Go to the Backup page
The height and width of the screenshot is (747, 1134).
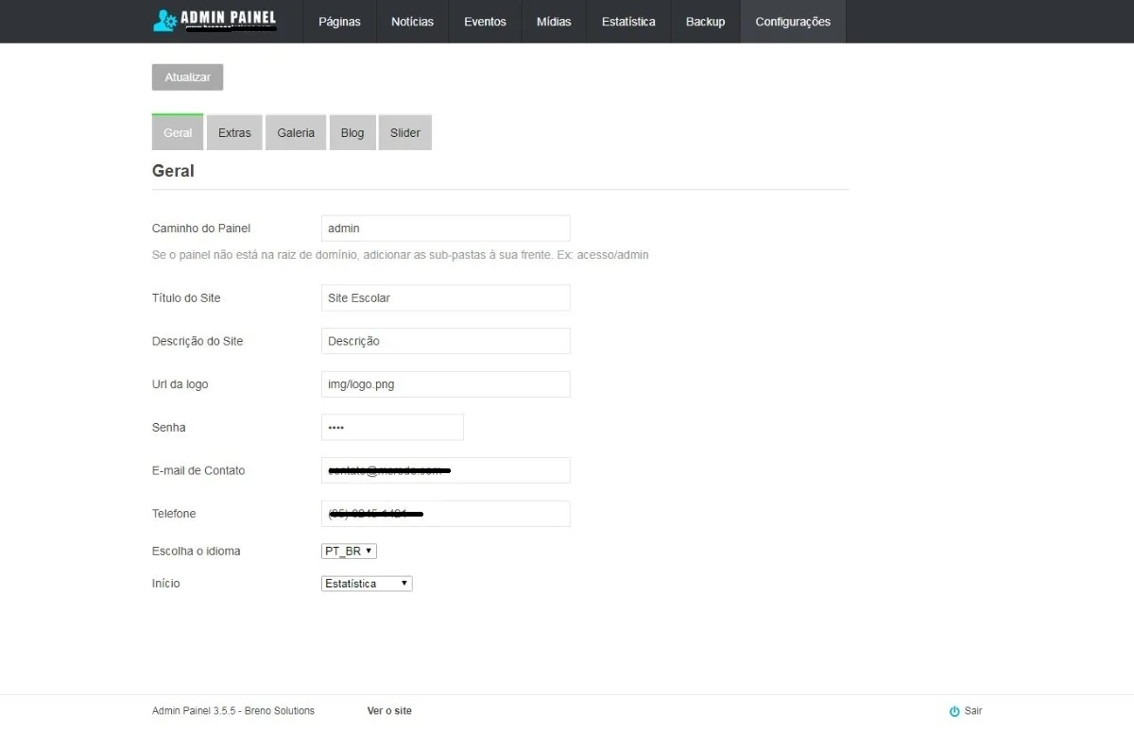coord(705,22)
